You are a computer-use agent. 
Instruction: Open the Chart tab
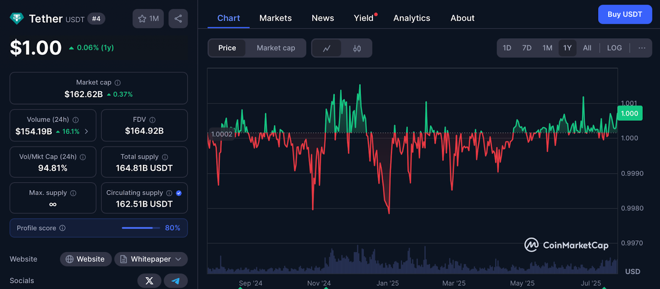[229, 18]
